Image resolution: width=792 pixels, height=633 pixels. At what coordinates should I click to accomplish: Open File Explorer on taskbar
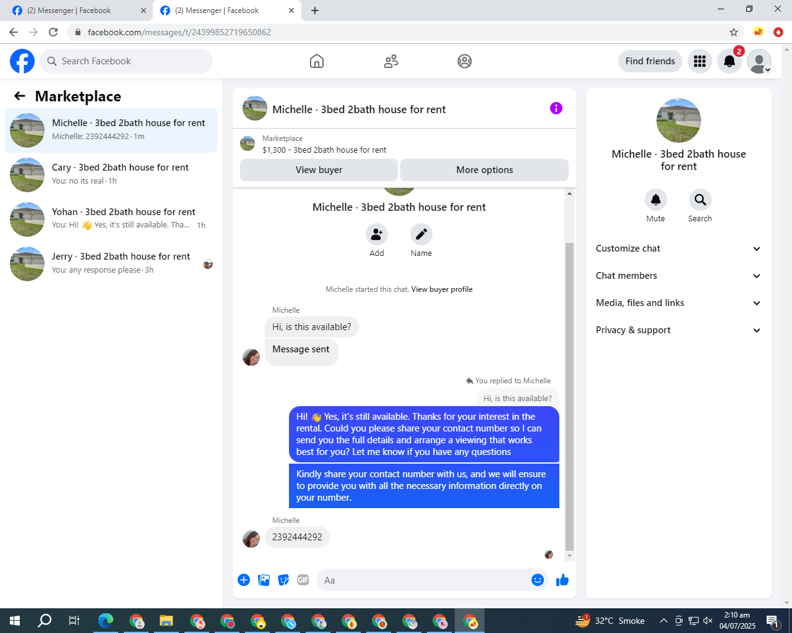pos(166,621)
